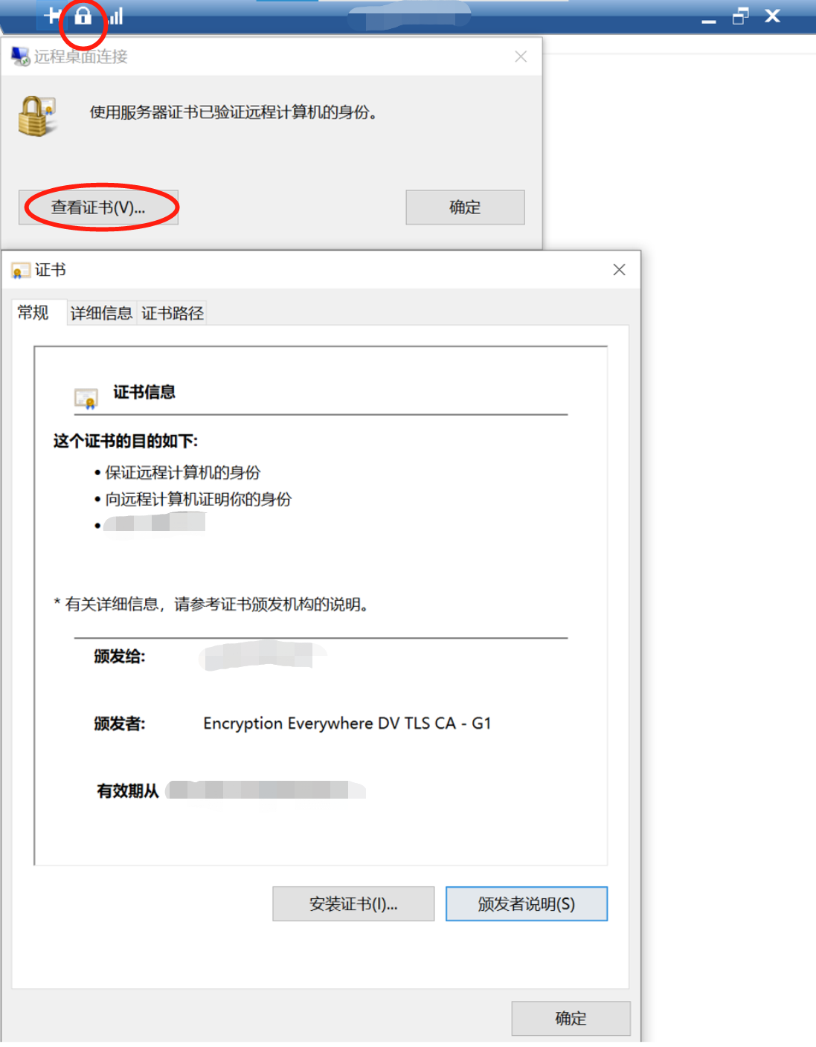Click the pin icon in connection bar
The height and width of the screenshot is (1047, 816).
point(51,15)
